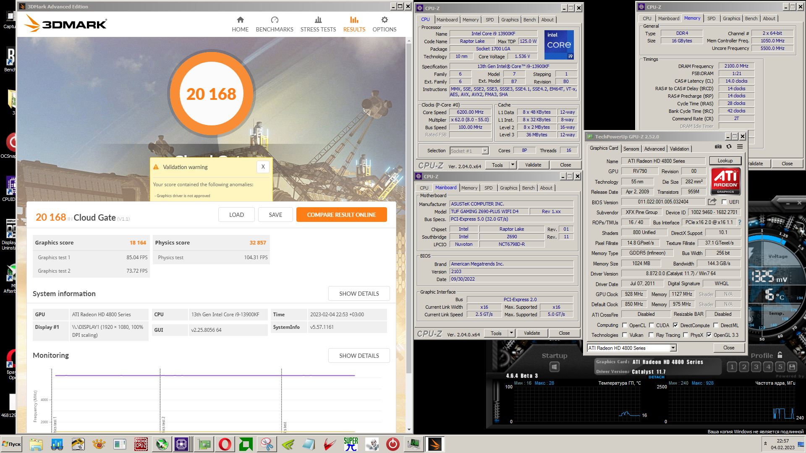Open the Bench tab in Mainboard CPU-Z window
The width and height of the screenshot is (806, 453).
click(x=528, y=188)
